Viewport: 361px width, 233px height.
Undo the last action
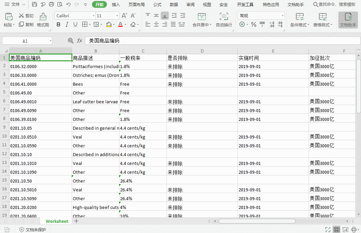click(68, 4)
